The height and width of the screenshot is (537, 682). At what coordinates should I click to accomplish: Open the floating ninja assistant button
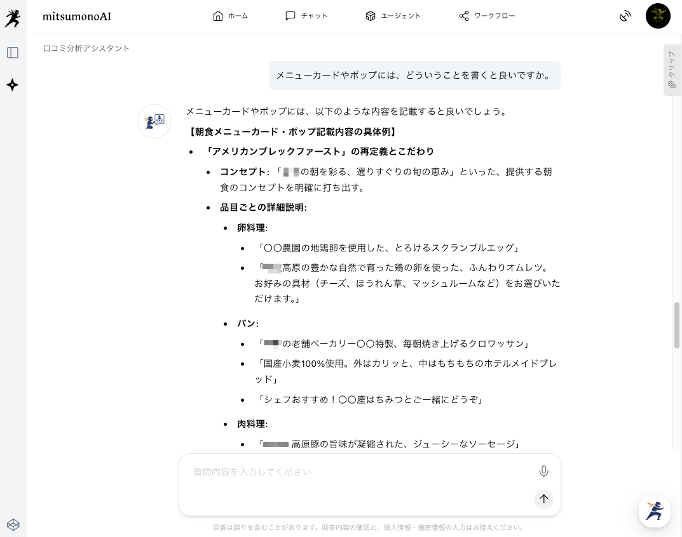[x=654, y=512]
